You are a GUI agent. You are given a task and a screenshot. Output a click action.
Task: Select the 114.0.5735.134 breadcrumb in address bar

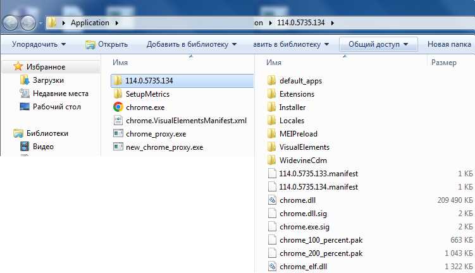301,23
